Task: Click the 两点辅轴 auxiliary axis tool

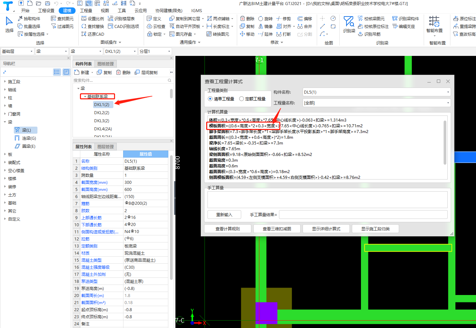Action: tap(218, 19)
